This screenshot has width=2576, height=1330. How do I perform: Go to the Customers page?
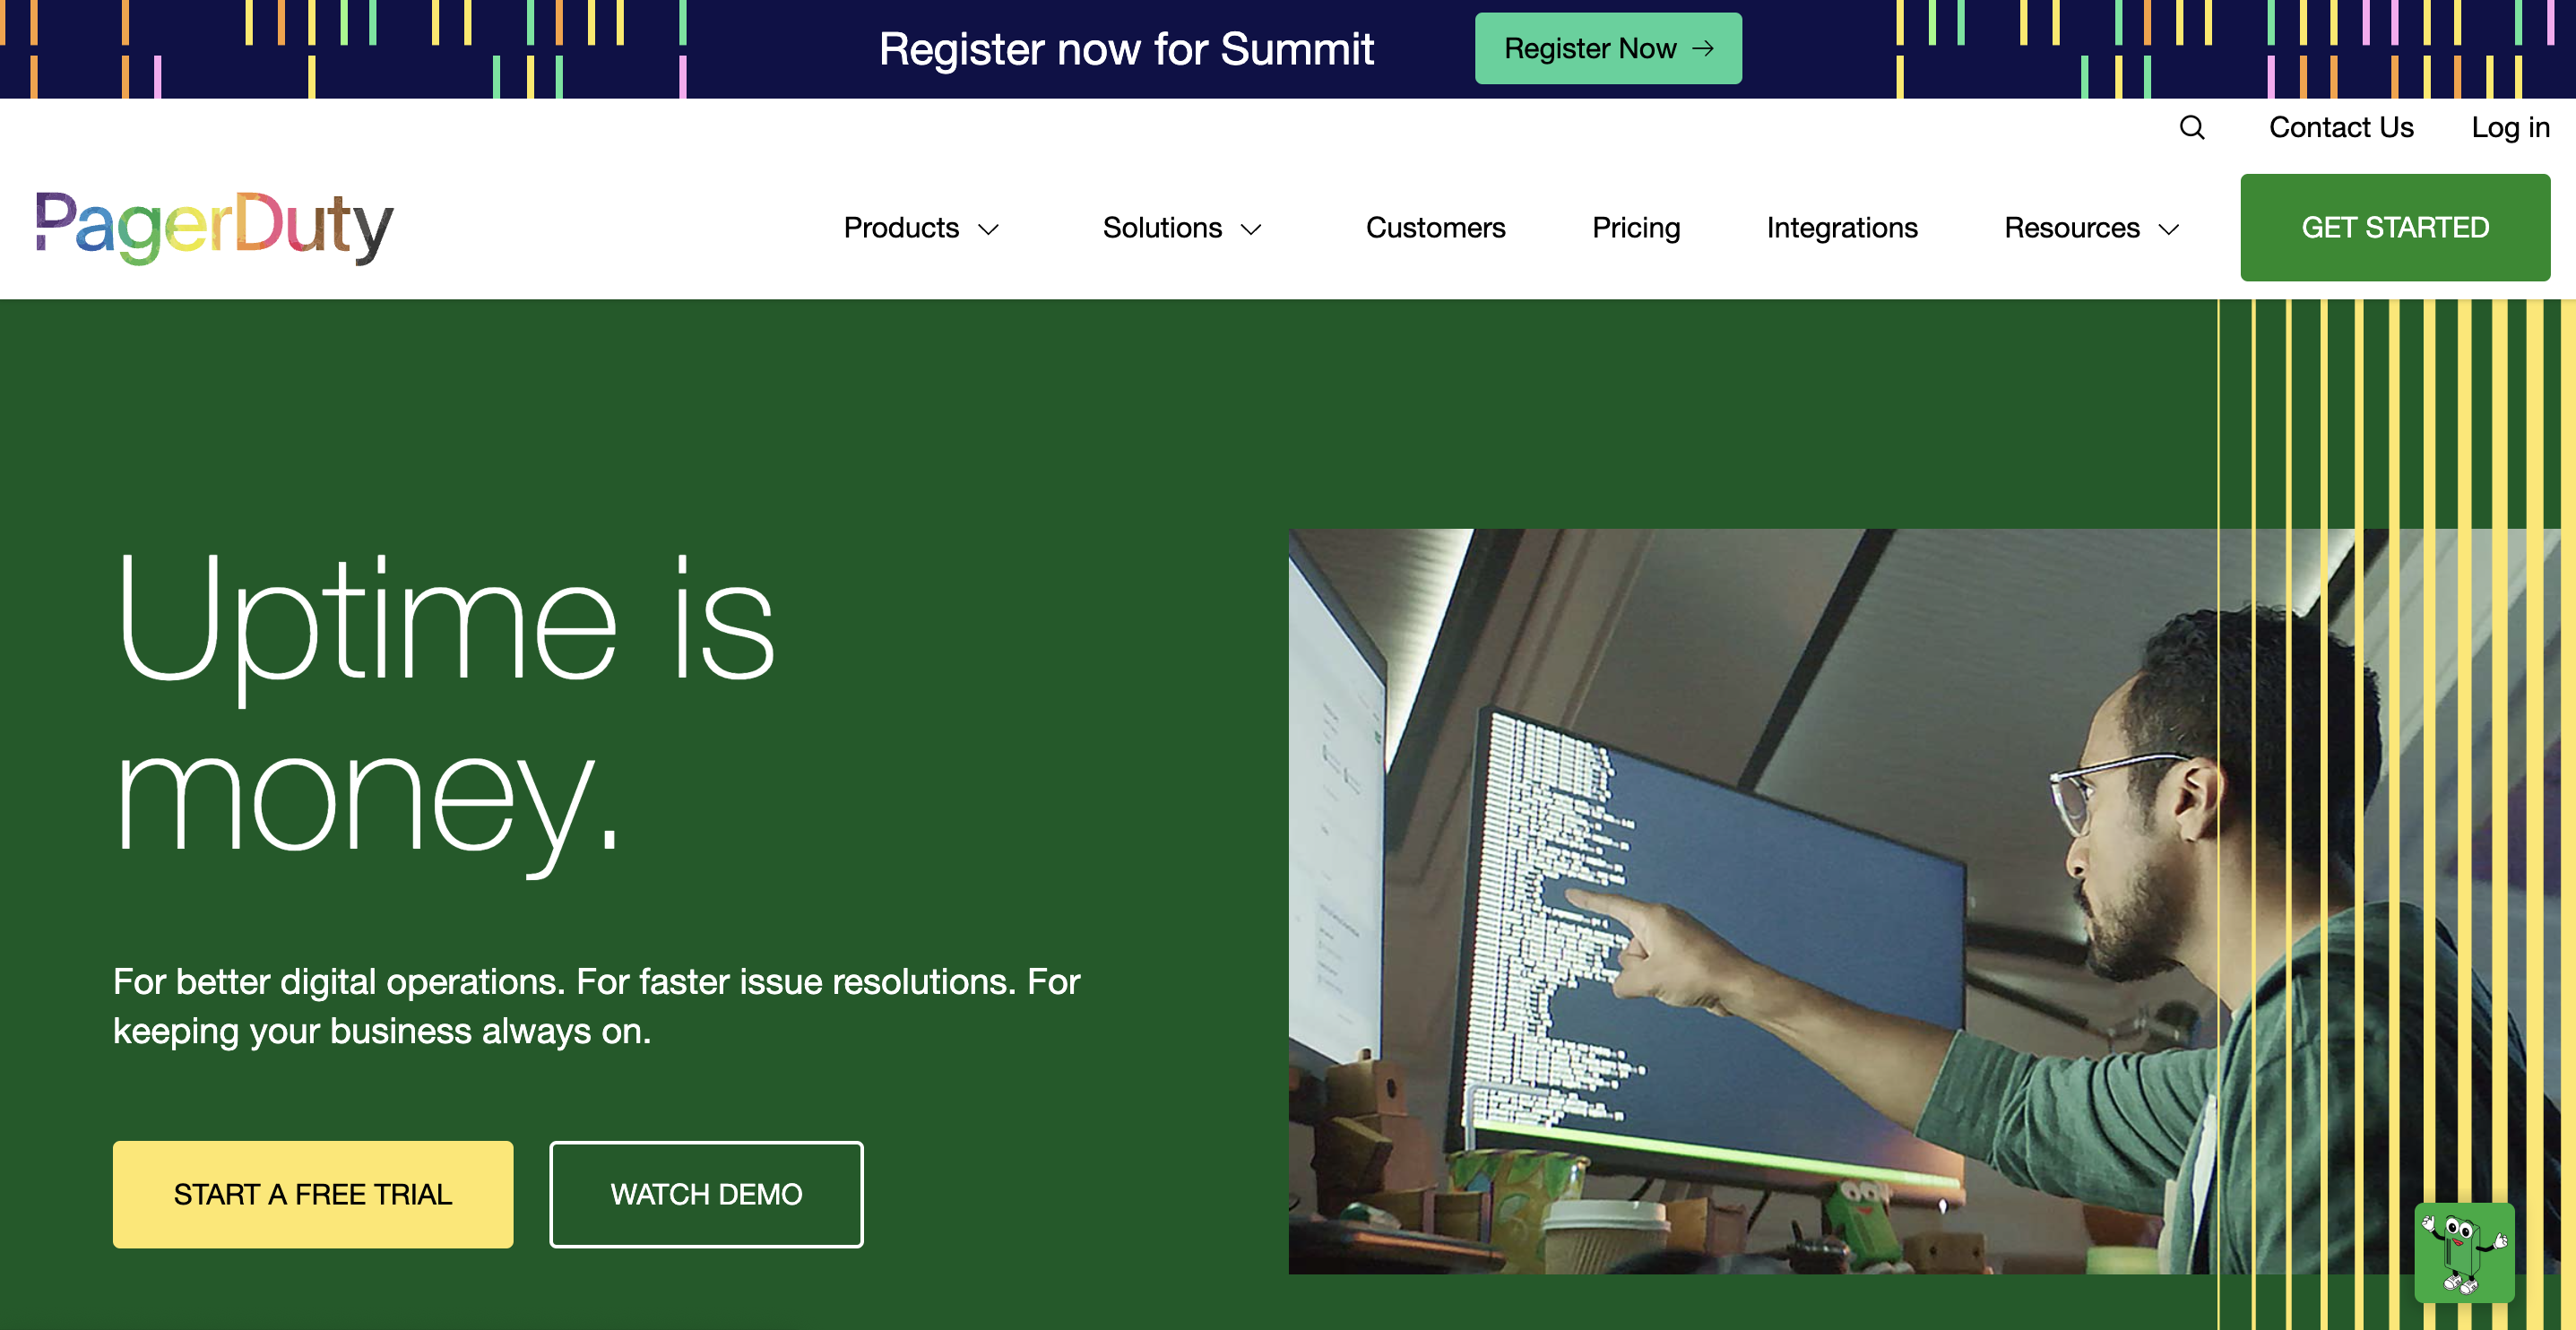pos(1435,228)
